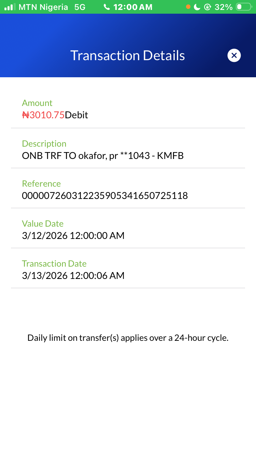Tap the daily transfer limit notice
Image resolution: width=256 pixels, height=456 pixels.
pos(128,338)
